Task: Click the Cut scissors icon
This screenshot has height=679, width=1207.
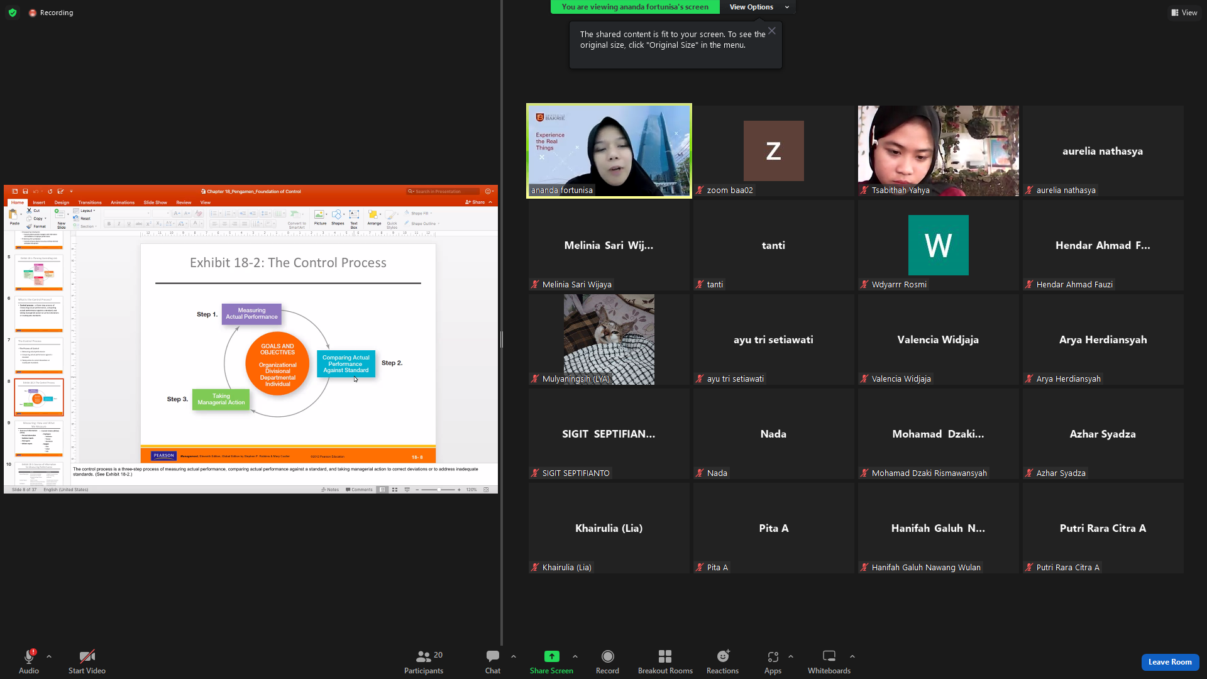Action: click(x=30, y=211)
